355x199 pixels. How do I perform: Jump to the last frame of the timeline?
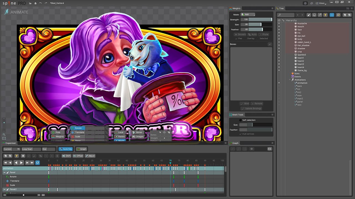[x=32, y=163]
